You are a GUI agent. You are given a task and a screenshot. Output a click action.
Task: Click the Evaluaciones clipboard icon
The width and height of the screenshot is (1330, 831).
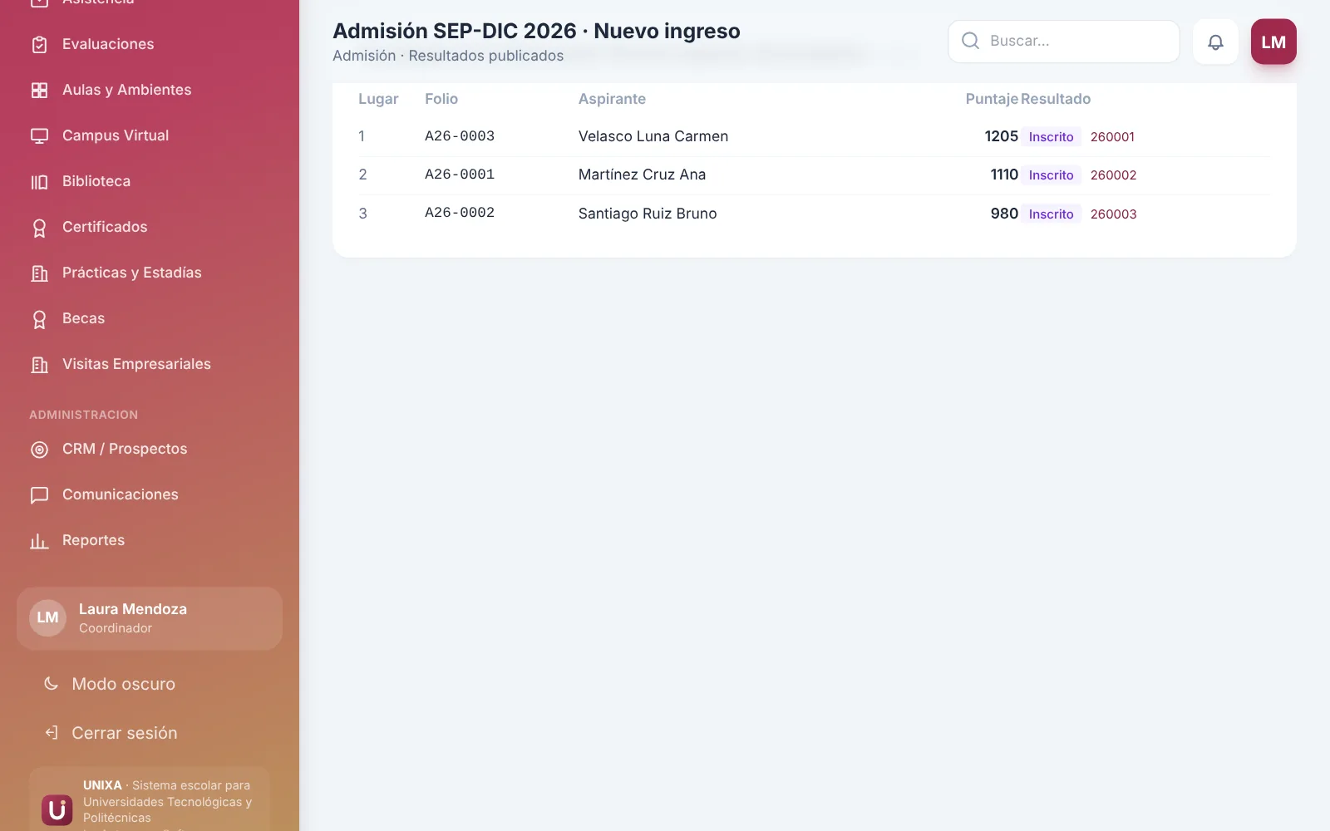[x=39, y=44]
